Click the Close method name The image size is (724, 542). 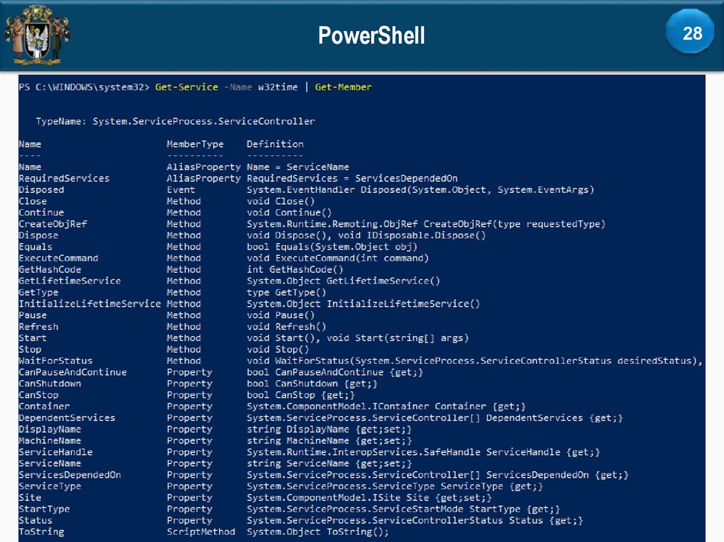coord(33,201)
